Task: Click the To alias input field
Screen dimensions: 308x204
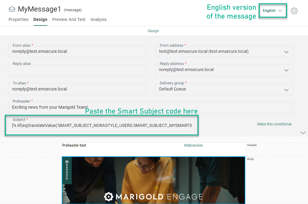Action: pyautogui.click(x=77, y=89)
